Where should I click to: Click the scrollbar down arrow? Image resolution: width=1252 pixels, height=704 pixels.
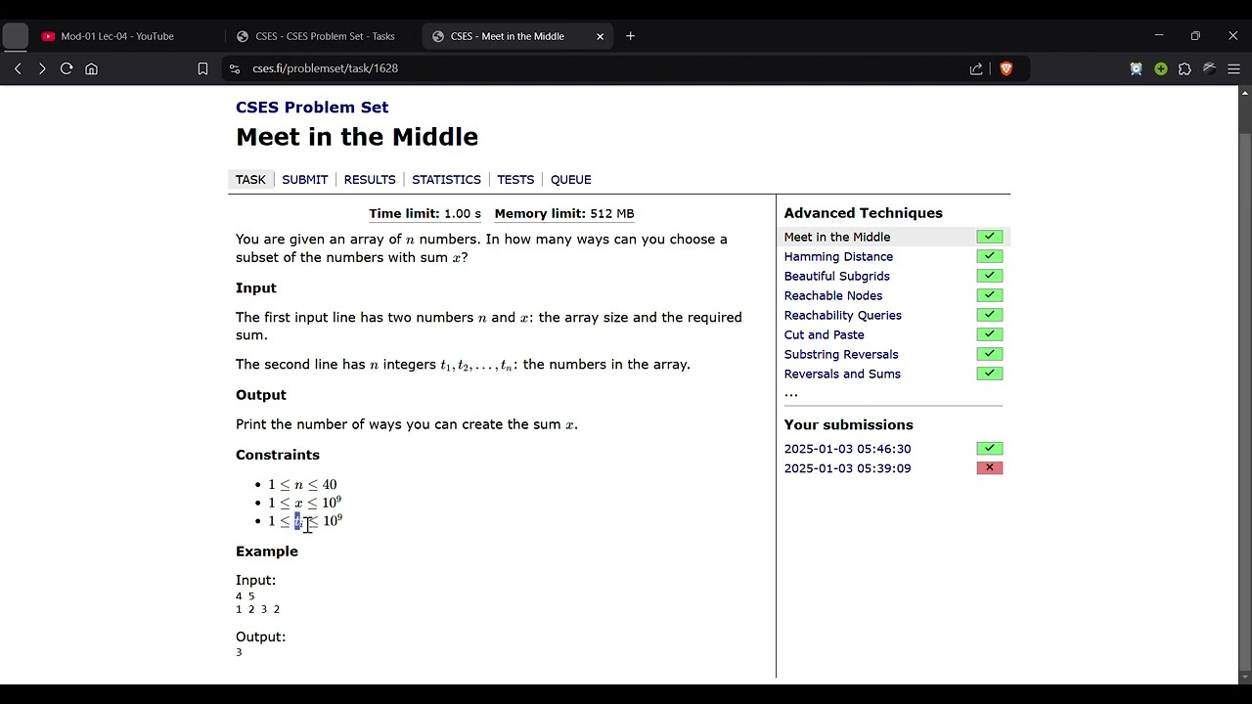pyautogui.click(x=1244, y=677)
